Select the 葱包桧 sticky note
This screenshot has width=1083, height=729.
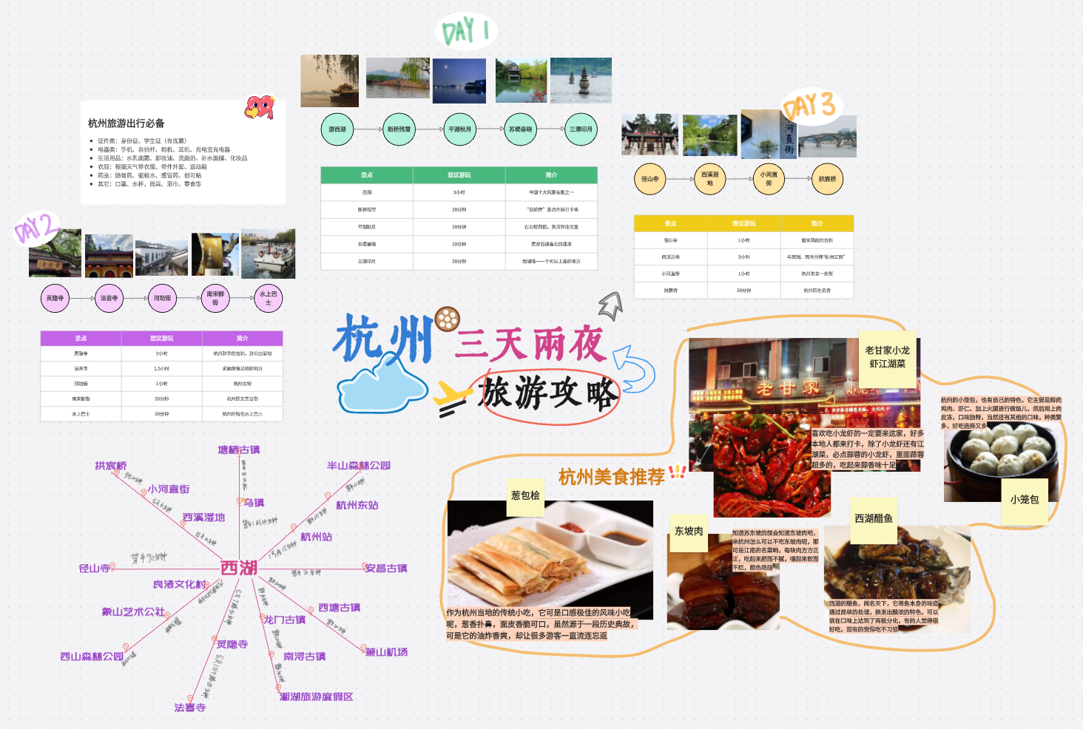(525, 496)
